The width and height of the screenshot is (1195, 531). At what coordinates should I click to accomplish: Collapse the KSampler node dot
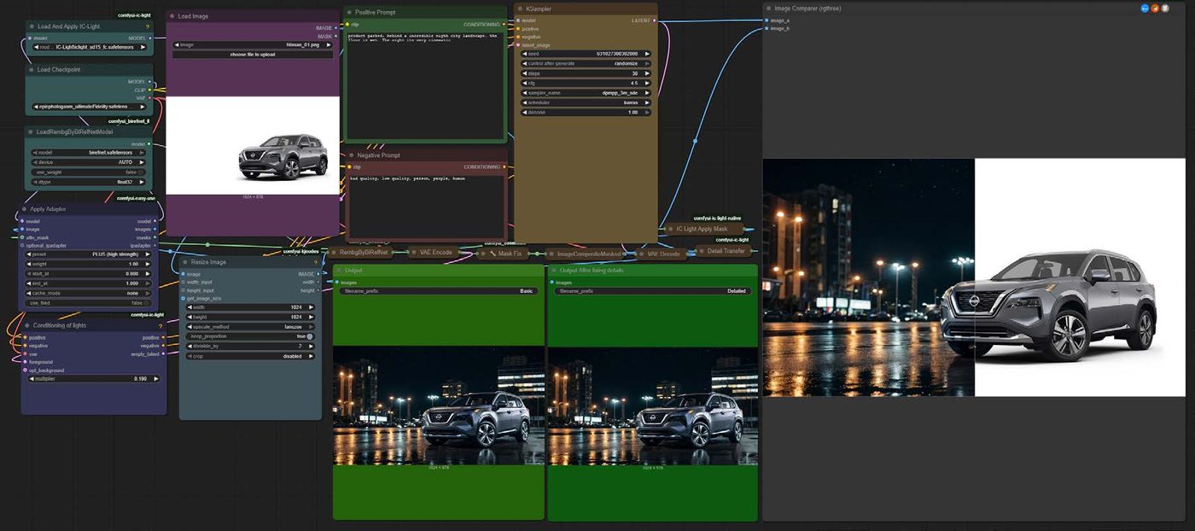tap(520, 8)
